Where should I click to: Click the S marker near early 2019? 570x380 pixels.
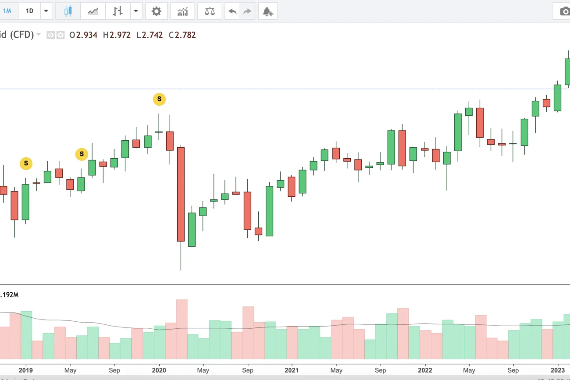26,163
